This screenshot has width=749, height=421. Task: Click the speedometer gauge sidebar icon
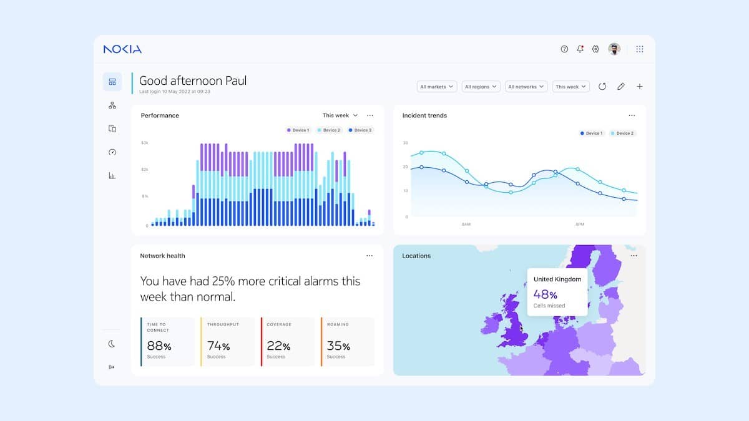[x=112, y=152]
